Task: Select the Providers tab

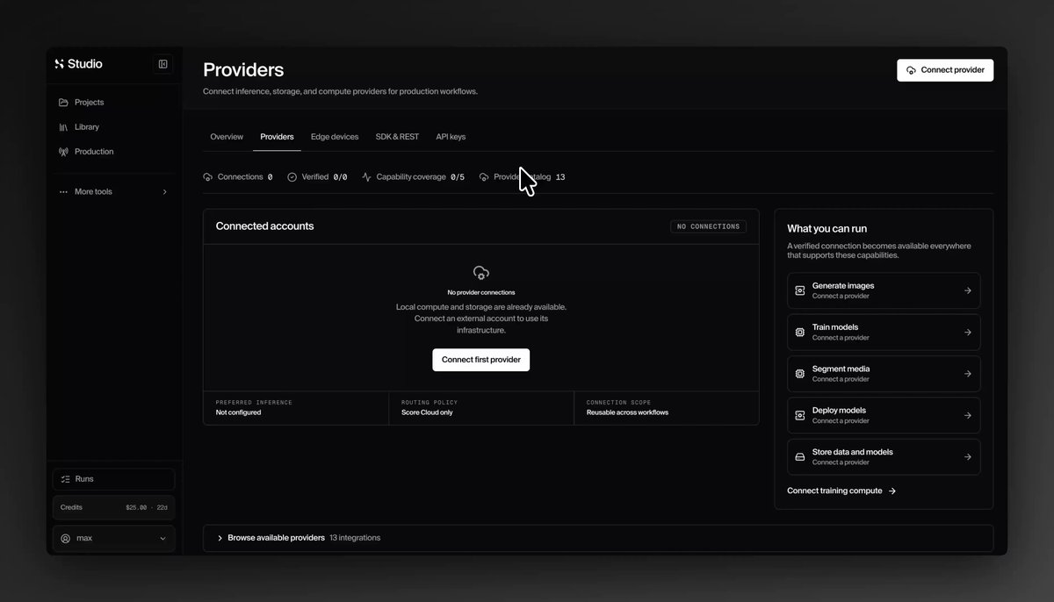Action: [x=277, y=137]
